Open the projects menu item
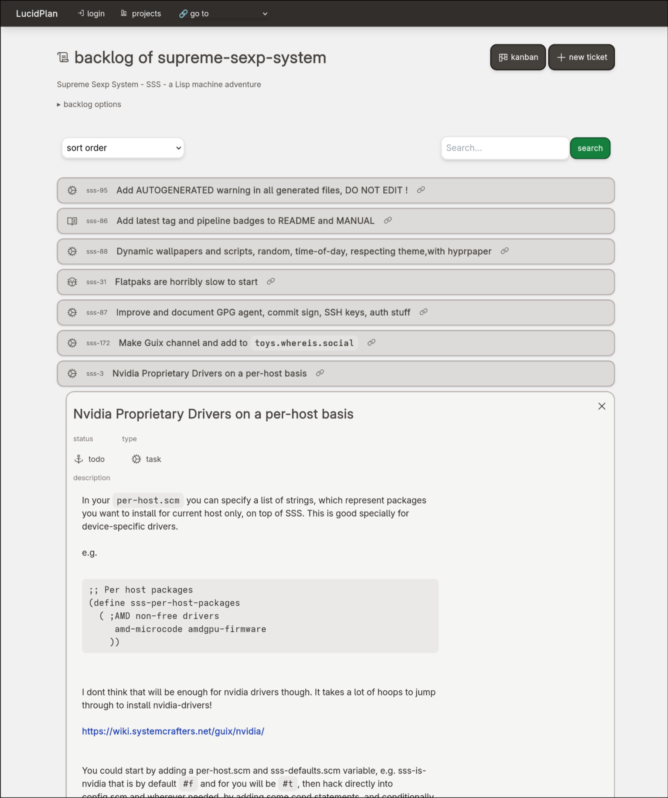 (141, 14)
